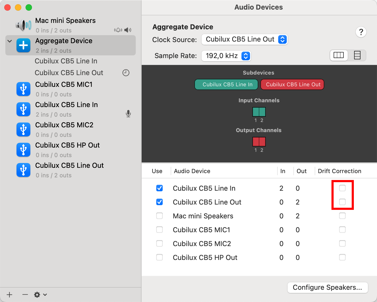Open the Sample Rate dropdown
Image resolution: width=377 pixels, height=302 pixels.
(226, 56)
